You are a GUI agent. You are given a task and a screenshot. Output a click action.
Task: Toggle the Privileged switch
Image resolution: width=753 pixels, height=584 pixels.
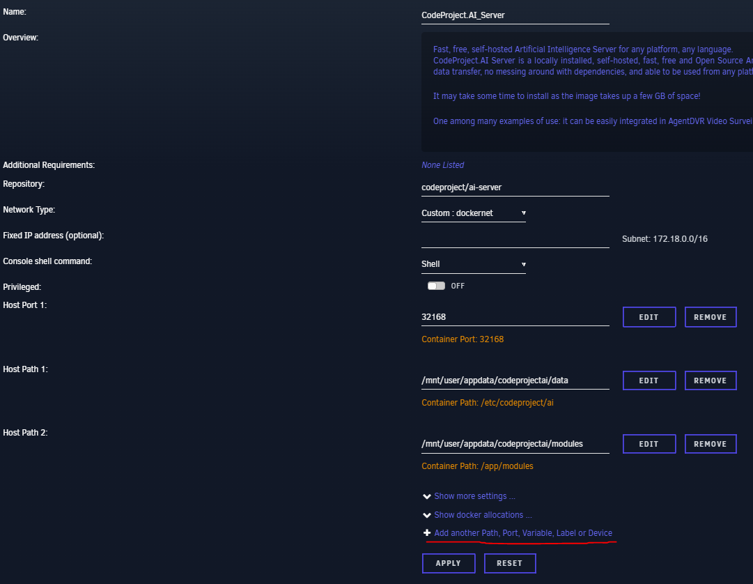click(x=436, y=286)
